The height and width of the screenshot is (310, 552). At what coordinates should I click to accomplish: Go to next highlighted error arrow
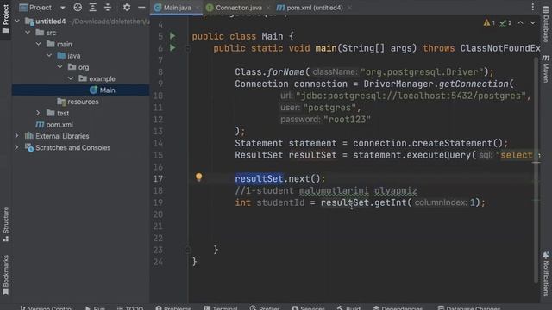pyautogui.click(x=533, y=23)
